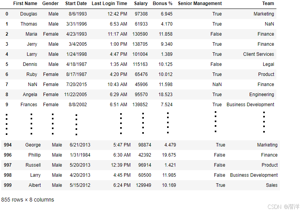The width and height of the screenshot is (302, 212).
Task: Click row index 999
Action: point(8,185)
